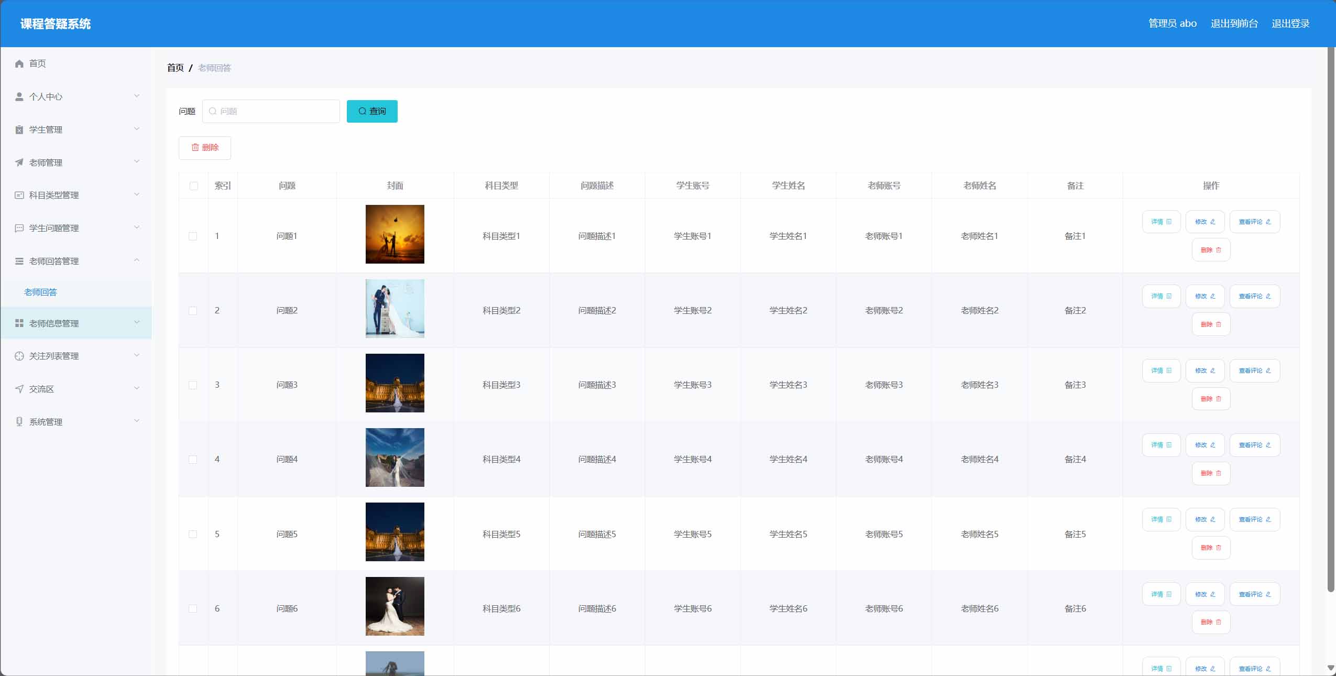Open 详情 for row 问题3
The width and height of the screenshot is (1336, 676).
(x=1161, y=370)
